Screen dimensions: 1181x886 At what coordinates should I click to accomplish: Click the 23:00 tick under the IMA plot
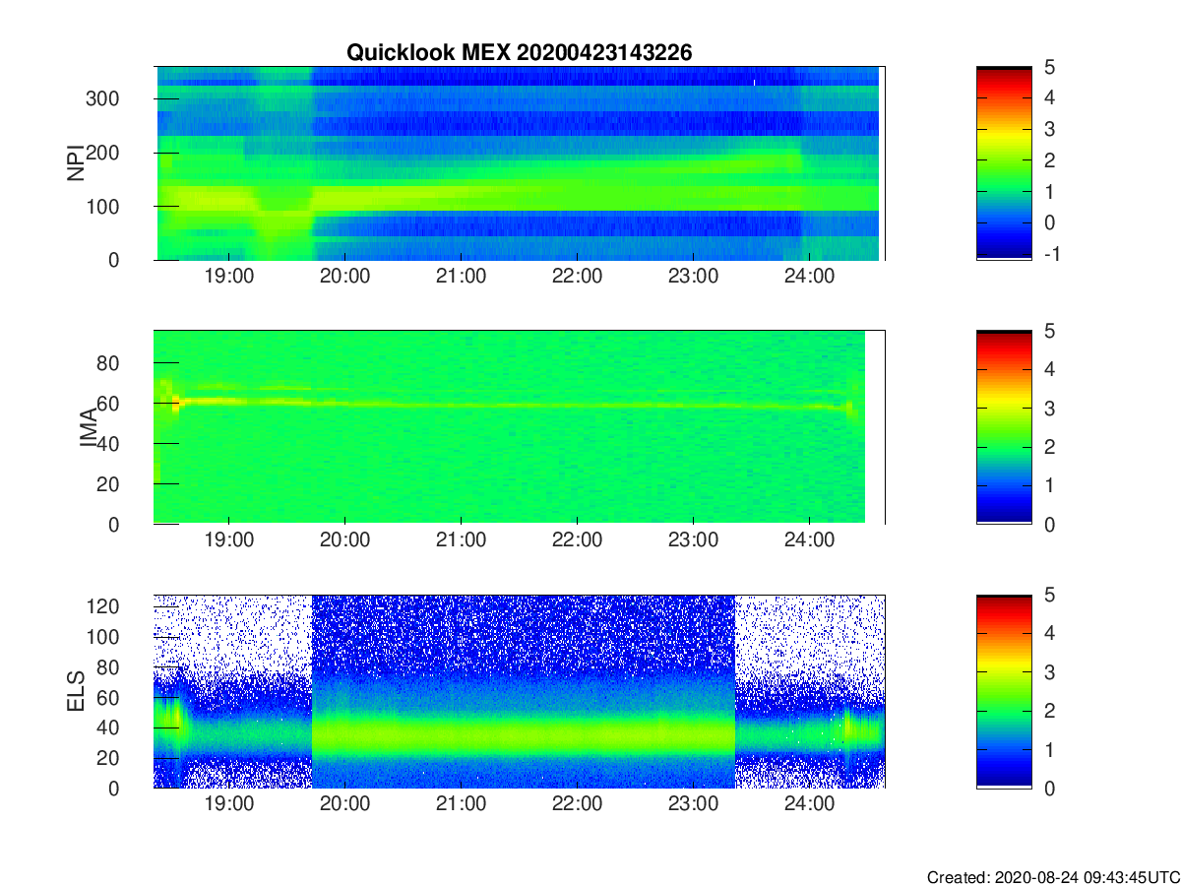click(x=693, y=540)
